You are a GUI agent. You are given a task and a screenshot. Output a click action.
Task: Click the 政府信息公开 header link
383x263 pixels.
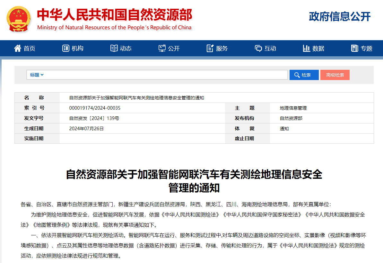click(340, 16)
